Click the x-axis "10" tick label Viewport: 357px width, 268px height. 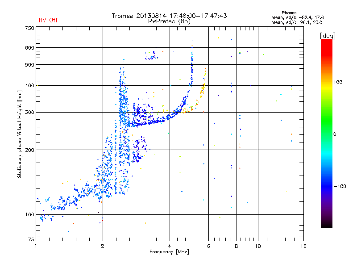(258, 246)
